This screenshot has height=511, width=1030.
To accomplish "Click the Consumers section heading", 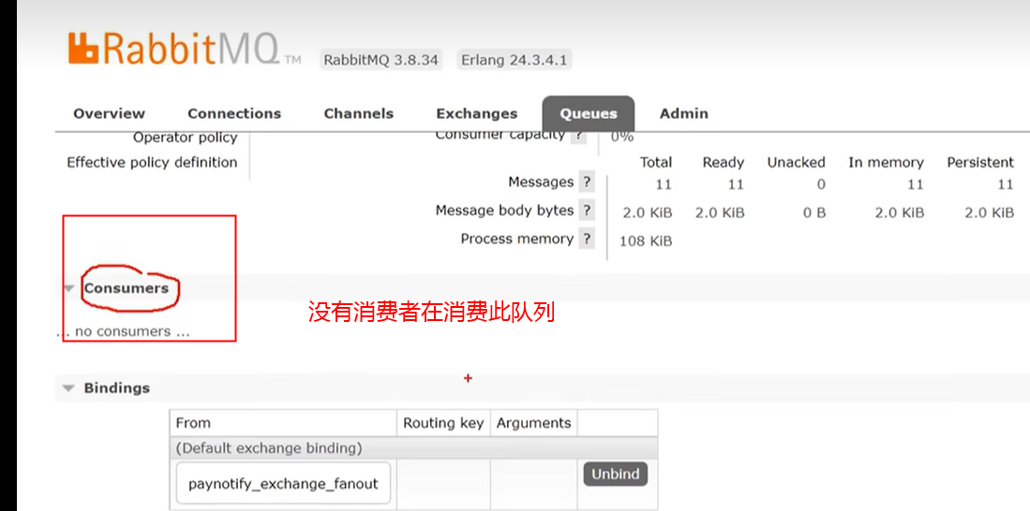I will [127, 289].
